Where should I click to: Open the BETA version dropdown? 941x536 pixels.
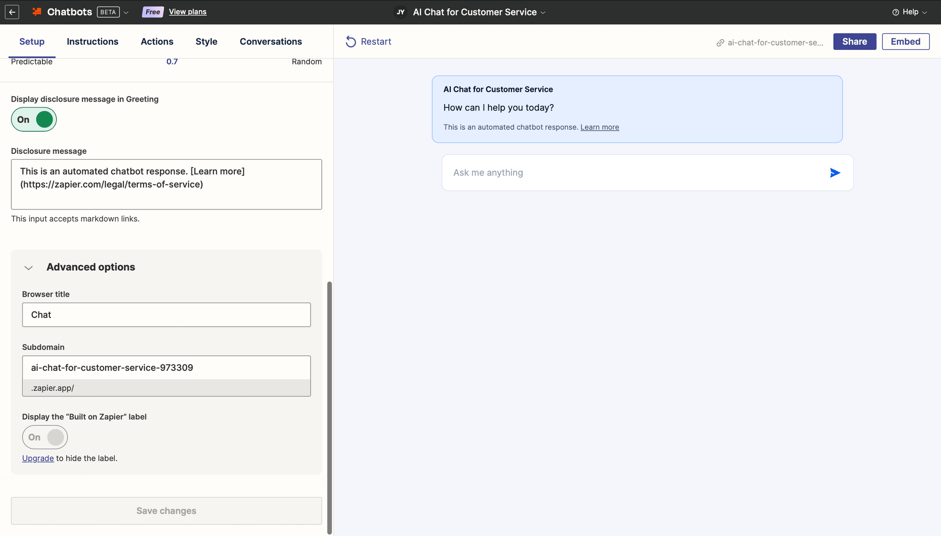click(126, 12)
